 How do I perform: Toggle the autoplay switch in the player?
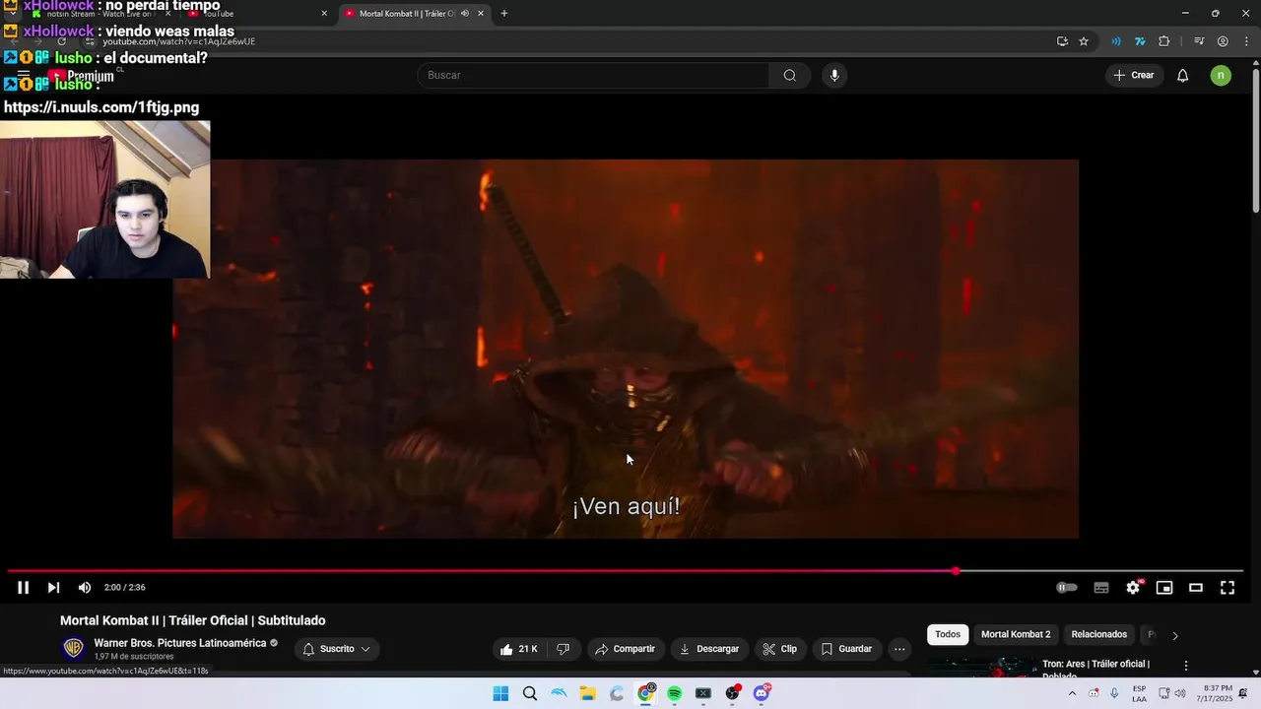pyautogui.click(x=1066, y=588)
